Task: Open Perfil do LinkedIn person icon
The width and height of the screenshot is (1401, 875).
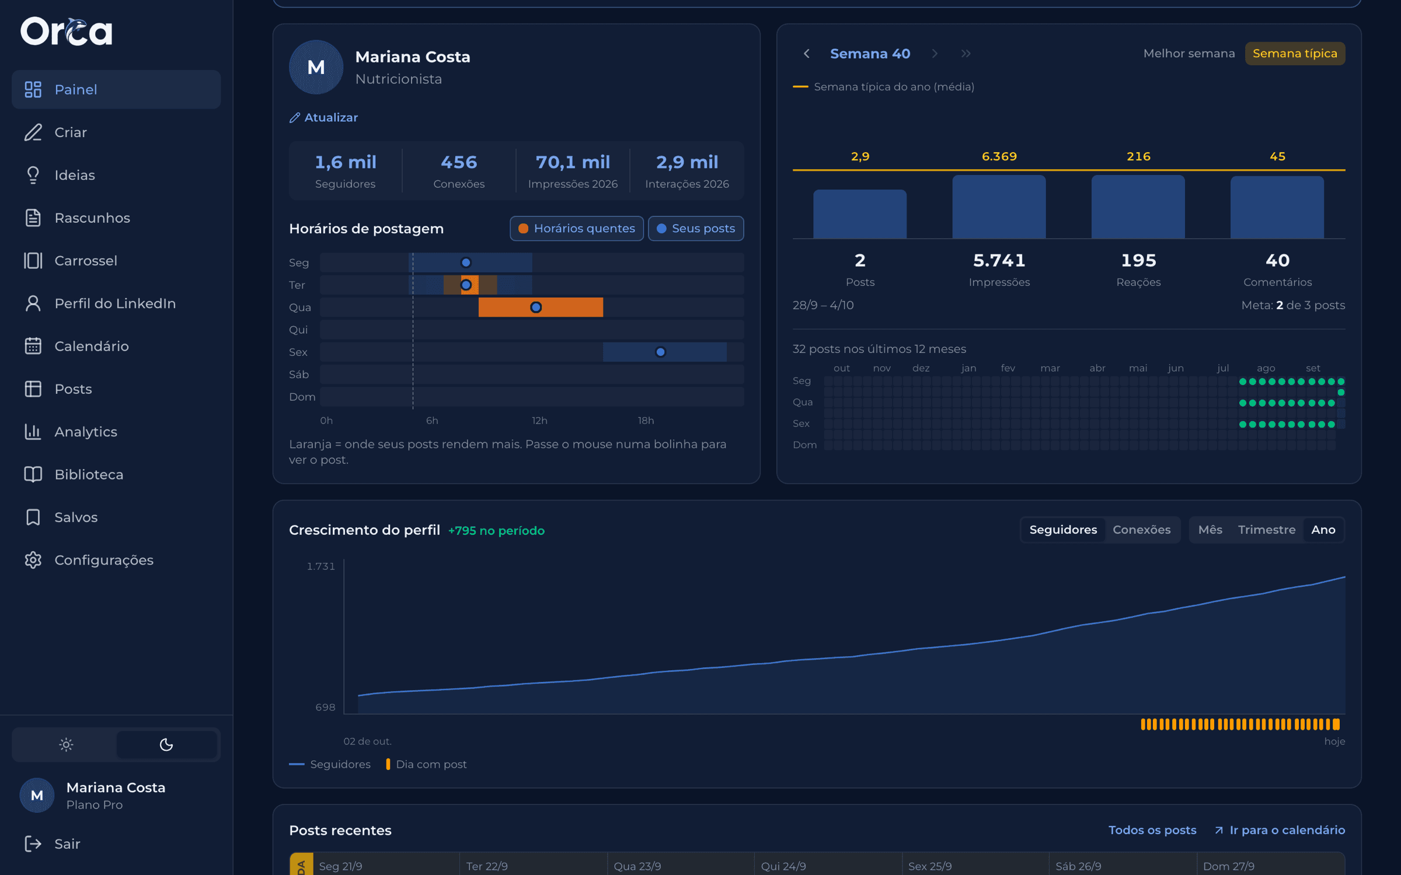Action: [x=33, y=303]
